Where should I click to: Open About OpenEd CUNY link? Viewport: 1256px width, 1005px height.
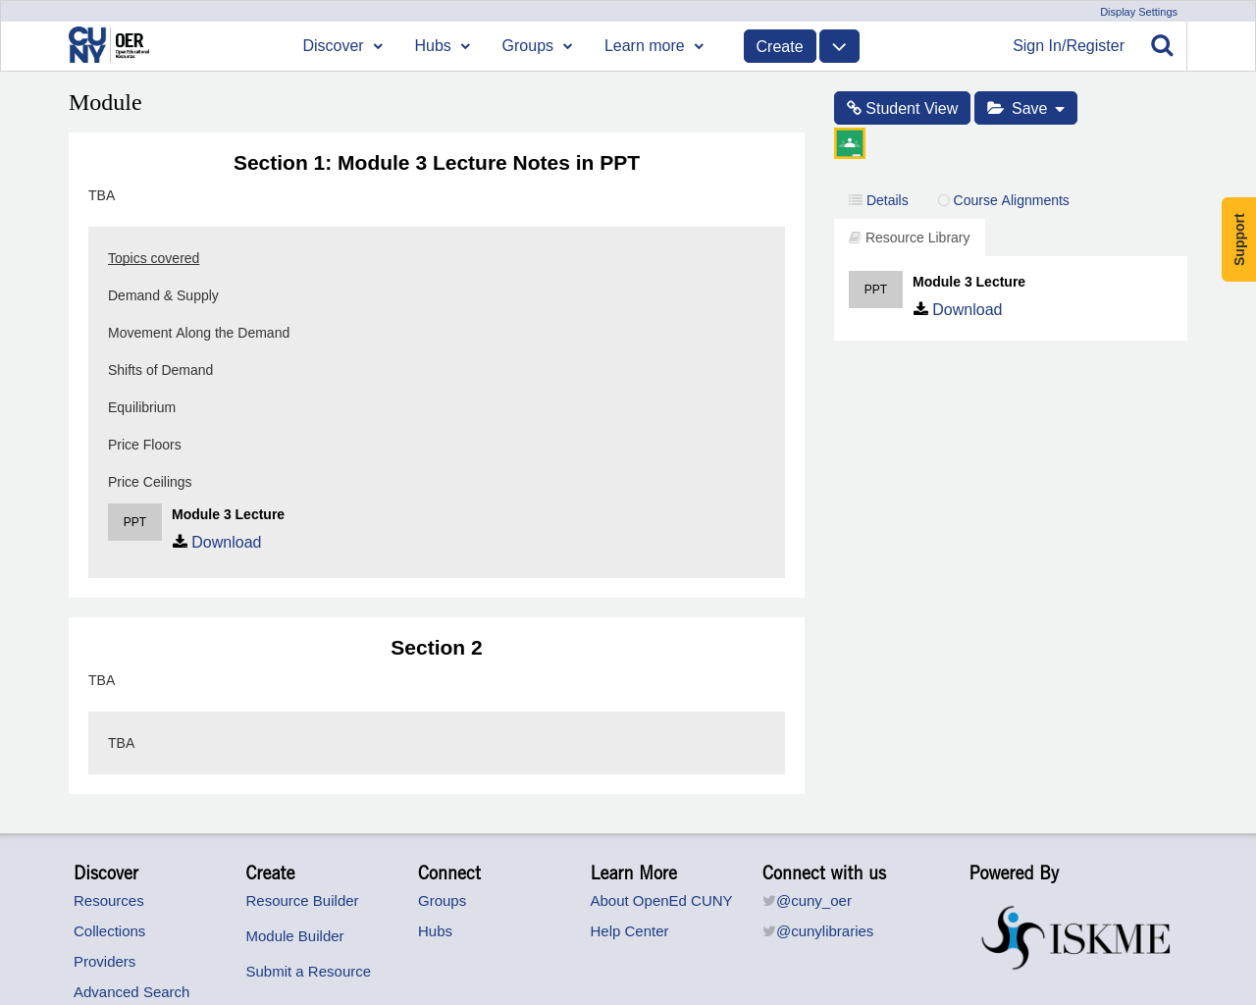click(x=661, y=901)
